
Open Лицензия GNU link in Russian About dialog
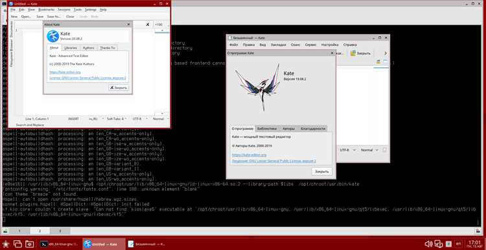tap(274, 161)
